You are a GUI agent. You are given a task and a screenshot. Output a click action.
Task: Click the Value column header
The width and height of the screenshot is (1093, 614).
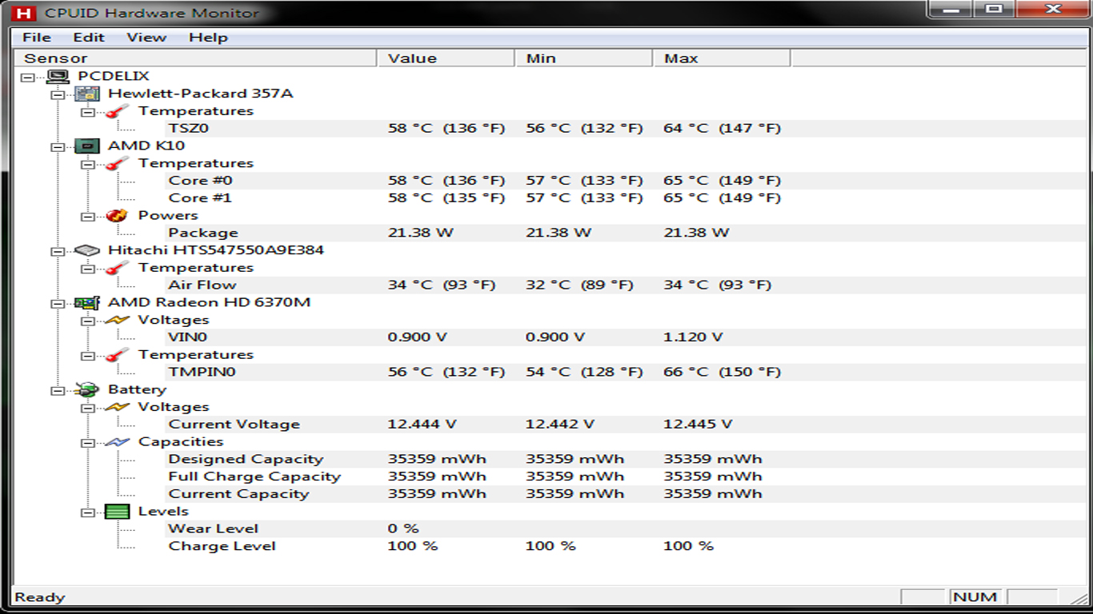click(446, 58)
